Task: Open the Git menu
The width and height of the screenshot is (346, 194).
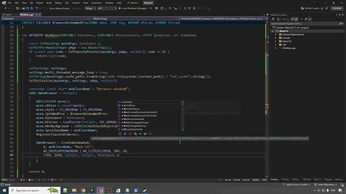Action: click(31, 3)
